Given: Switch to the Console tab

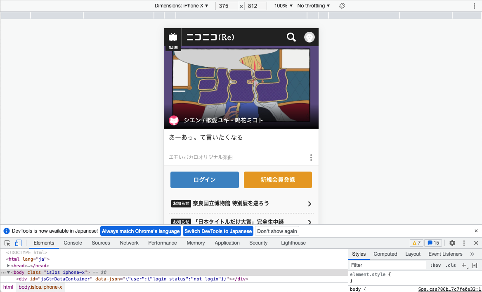Looking at the screenshot, I should [73, 243].
